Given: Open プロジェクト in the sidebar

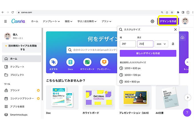Looking at the screenshot, I should tap(22, 75).
